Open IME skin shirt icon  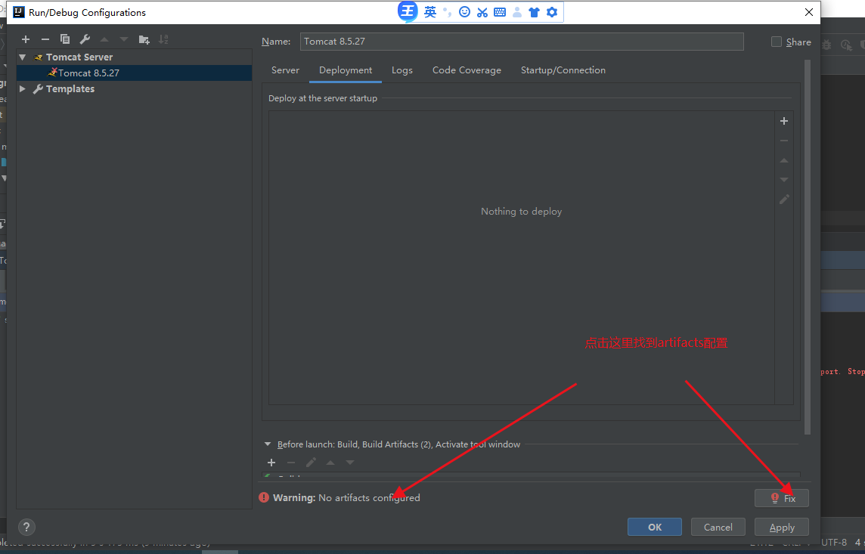click(x=534, y=12)
